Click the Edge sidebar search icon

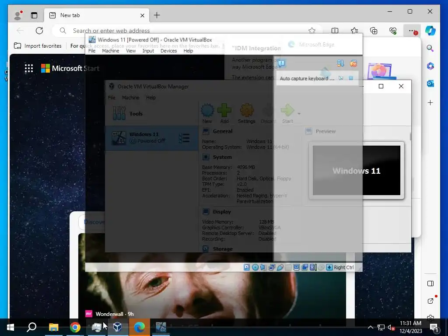(x=430, y=48)
